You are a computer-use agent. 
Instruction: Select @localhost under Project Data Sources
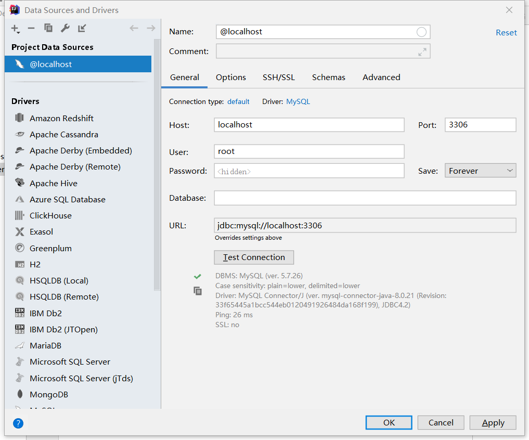[x=51, y=64]
